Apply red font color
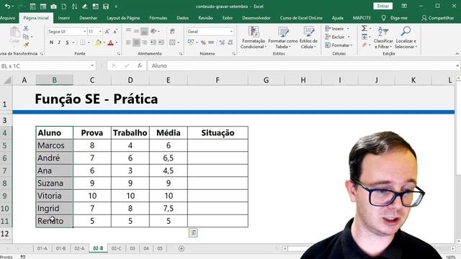Screen dimensions: 461x259 [110, 42]
